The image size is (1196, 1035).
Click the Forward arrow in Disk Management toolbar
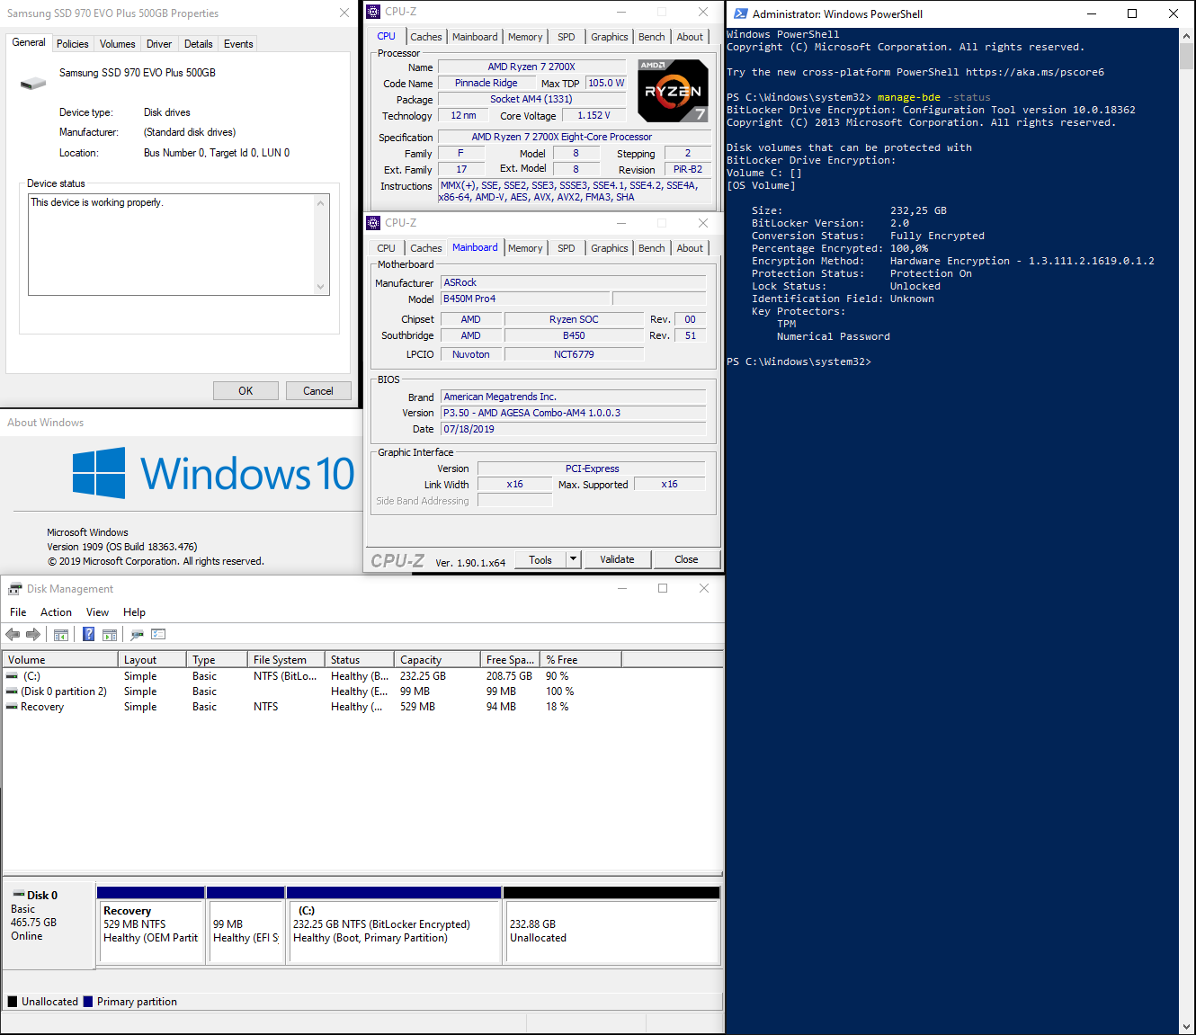(x=33, y=635)
